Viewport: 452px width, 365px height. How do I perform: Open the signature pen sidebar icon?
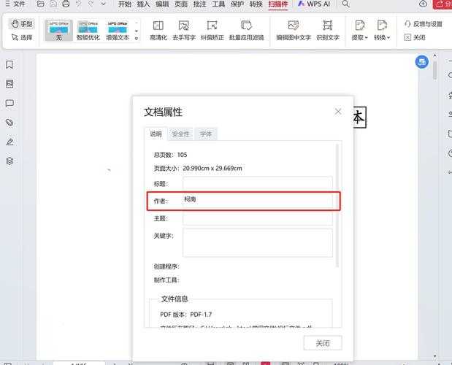click(x=9, y=142)
